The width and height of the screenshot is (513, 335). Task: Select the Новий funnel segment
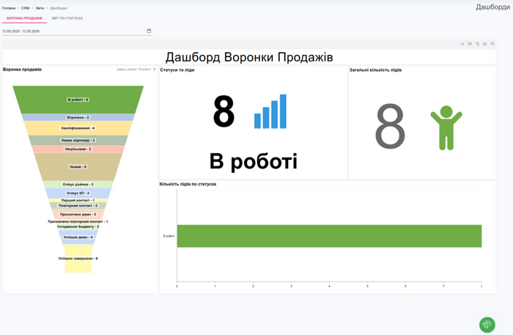coord(78,166)
